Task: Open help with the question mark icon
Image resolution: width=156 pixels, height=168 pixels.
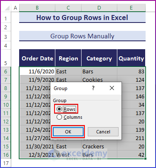Action: click(x=93, y=88)
